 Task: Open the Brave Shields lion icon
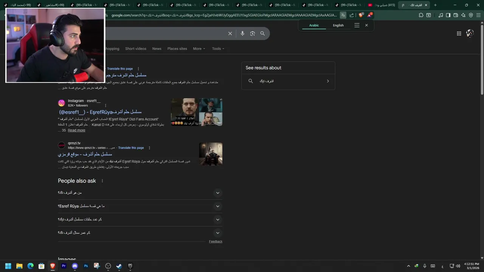361,15
